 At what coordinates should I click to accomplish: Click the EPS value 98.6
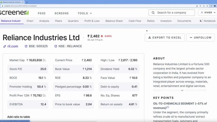pos(89,96)
